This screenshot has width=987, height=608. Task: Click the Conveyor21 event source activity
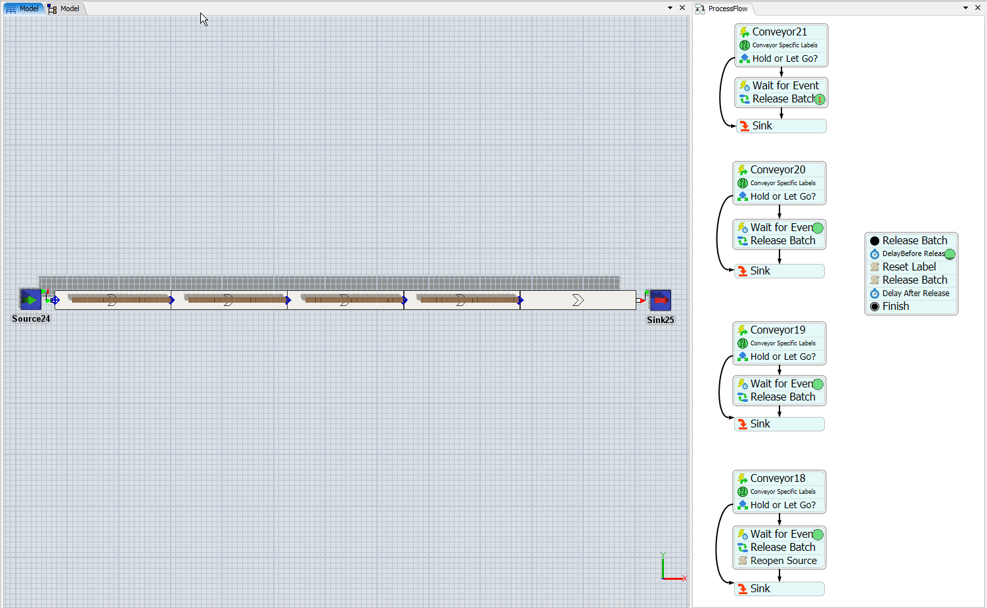(x=779, y=32)
